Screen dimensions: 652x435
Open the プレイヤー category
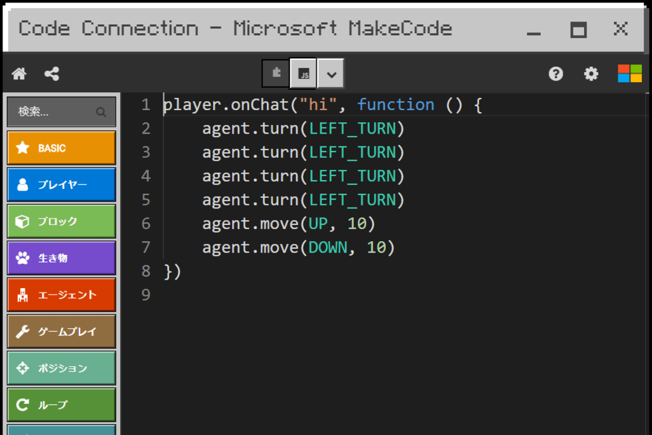pyautogui.click(x=62, y=185)
